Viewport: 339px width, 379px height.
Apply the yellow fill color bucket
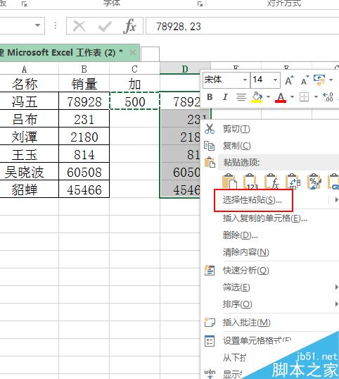pyautogui.click(x=257, y=97)
